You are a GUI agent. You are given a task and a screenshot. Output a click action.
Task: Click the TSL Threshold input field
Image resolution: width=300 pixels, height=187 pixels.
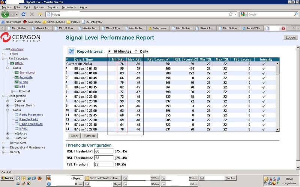pyautogui.click(x=104, y=164)
